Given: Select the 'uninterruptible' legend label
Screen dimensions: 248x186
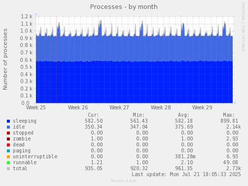Looking at the screenshot, I should coord(35,156).
